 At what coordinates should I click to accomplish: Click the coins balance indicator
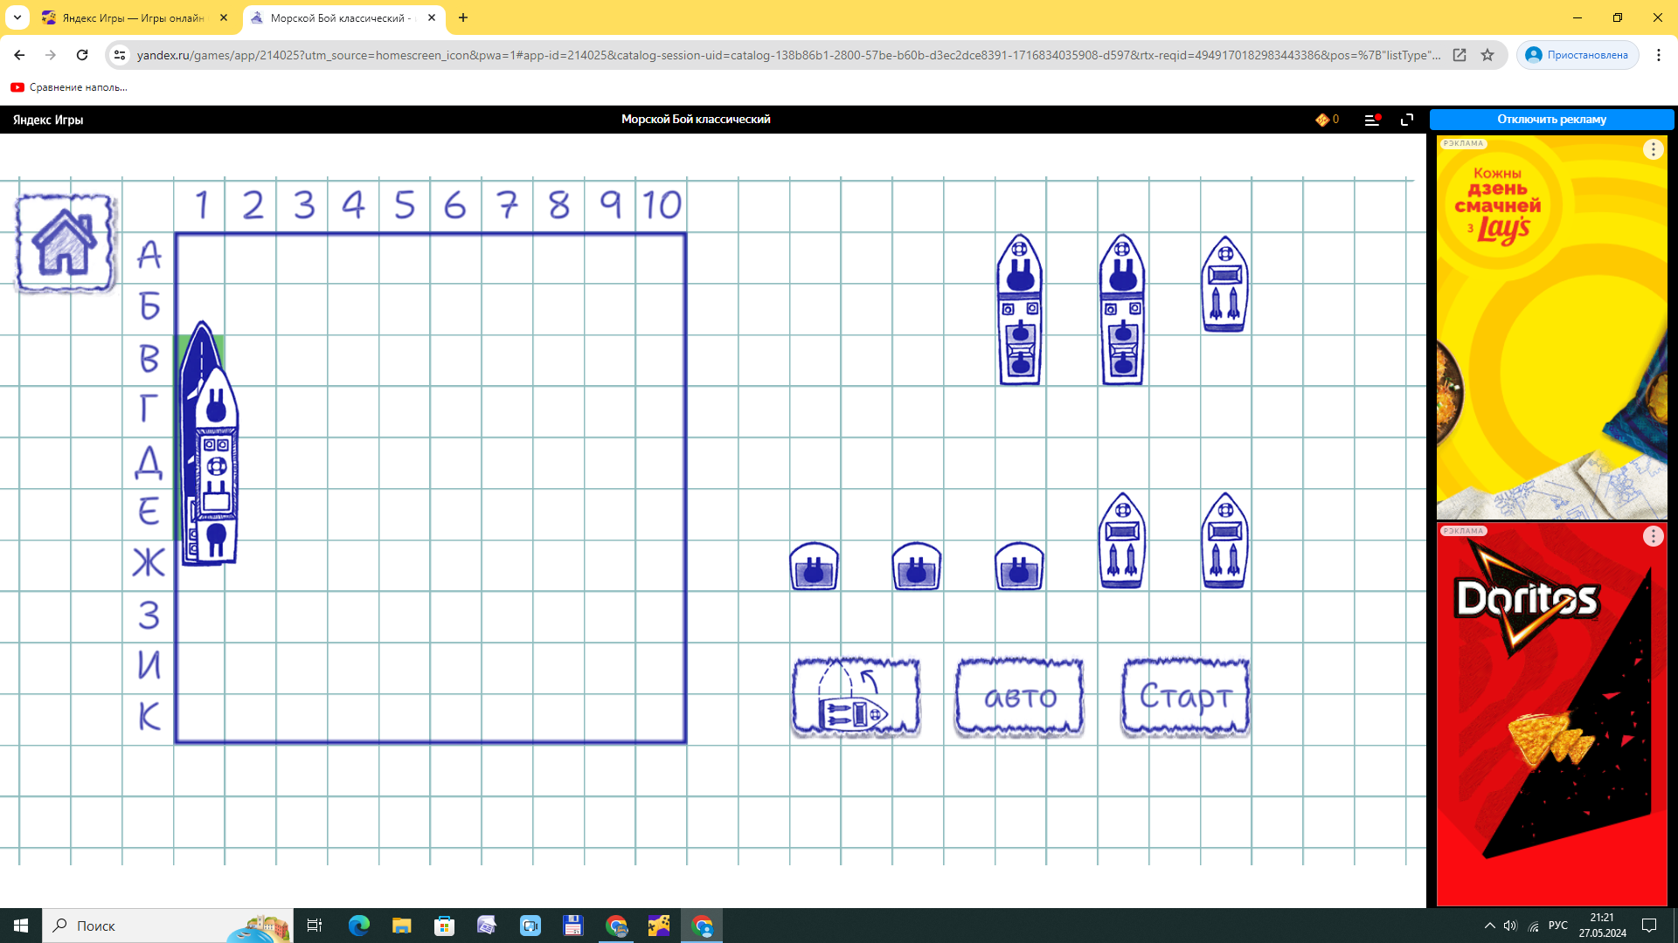tap(1327, 120)
